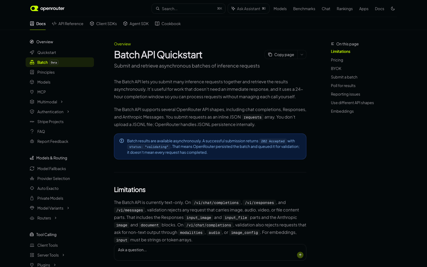Jump to Poll for results section
The image size is (427, 267).
pos(343,86)
